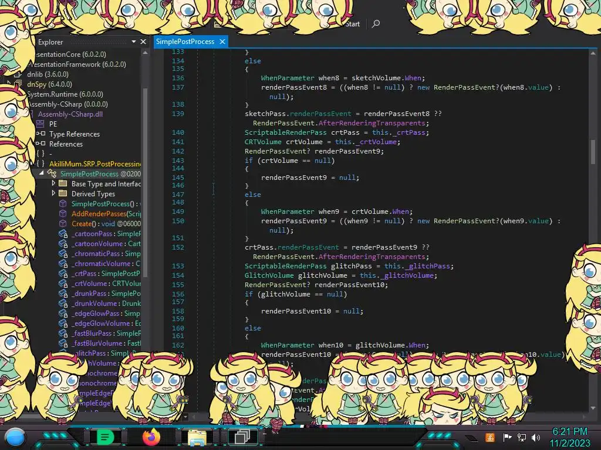Viewport: 601px width, 450px height.
Task: Click the _cartoonPass field icon
Action: pyautogui.click(x=63, y=233)
